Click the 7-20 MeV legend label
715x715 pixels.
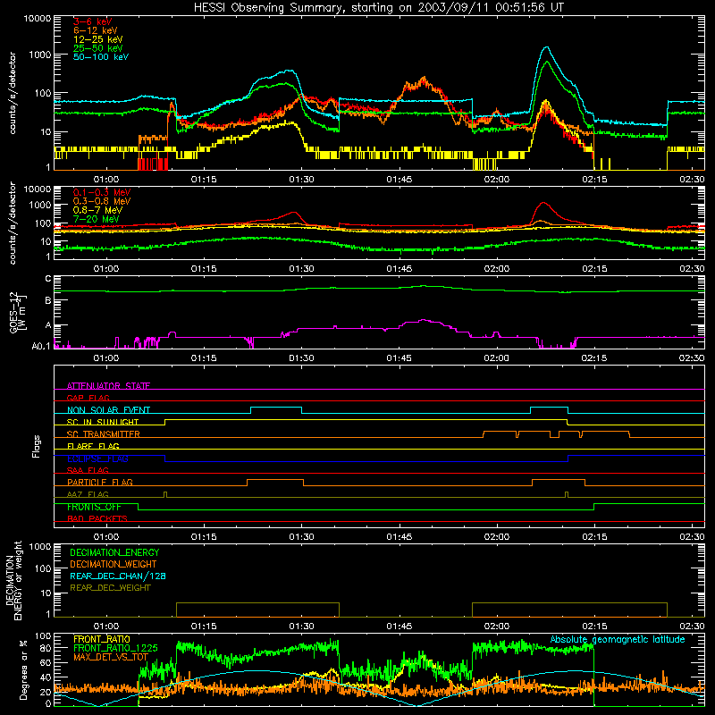97,219
